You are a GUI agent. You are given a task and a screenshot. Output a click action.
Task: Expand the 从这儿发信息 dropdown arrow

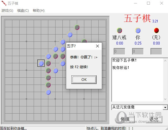click(165, 107)
